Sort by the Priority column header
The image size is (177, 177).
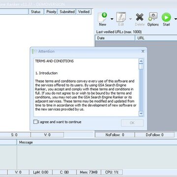click(51, 12)
